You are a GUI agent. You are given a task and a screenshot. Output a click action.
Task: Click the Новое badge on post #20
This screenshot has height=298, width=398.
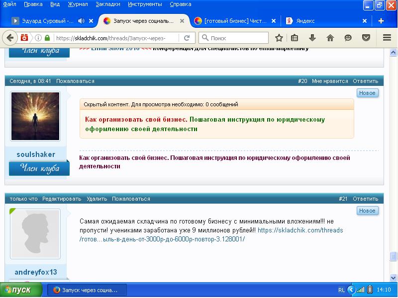367,93
